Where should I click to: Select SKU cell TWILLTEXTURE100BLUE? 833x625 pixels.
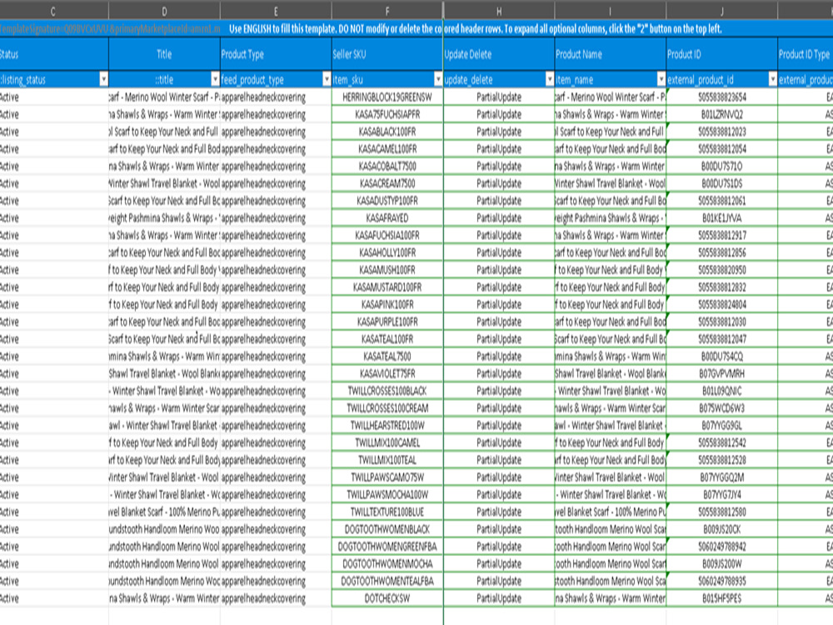click(x=387, y=512)
